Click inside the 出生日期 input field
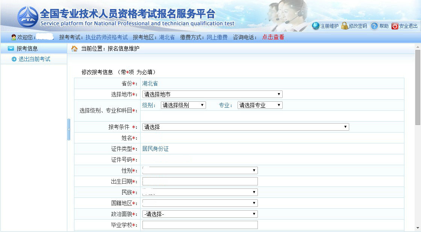The image size is (421, 232). tap(199, 181)
